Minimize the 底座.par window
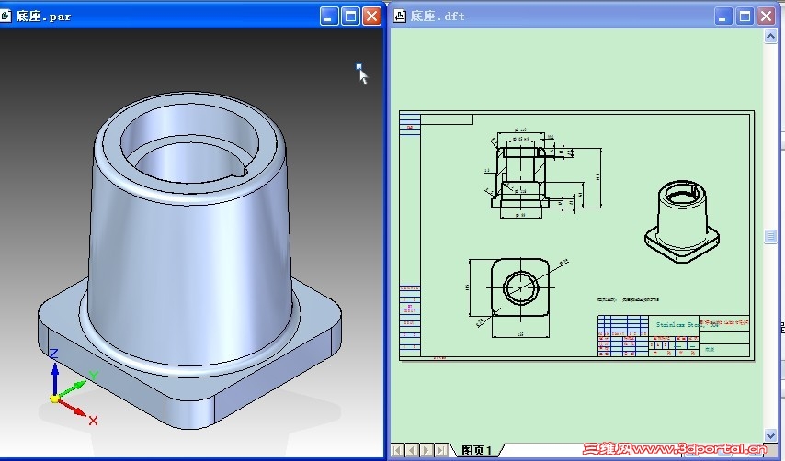The image size is (785, 461). (x=329, y=17)
